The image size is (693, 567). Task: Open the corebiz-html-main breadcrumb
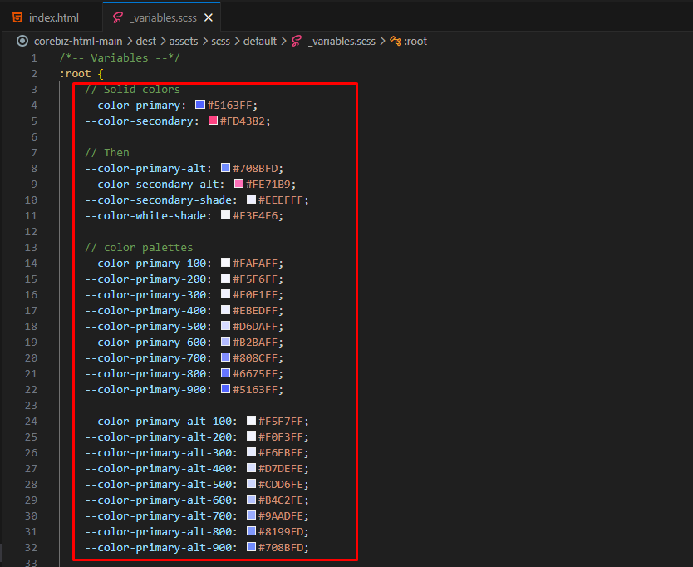point(78,41)
